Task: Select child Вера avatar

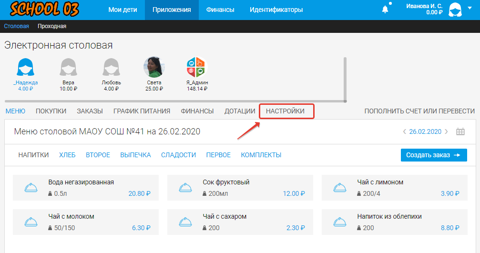Action: (x=69, y=68)
